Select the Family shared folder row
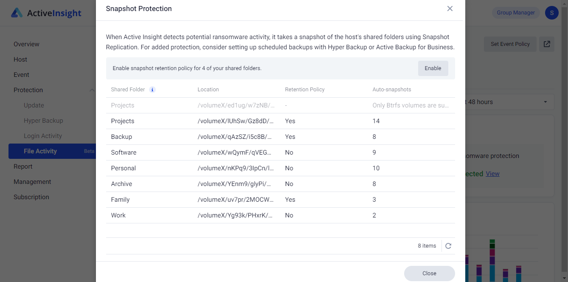 tap(281, 200)
